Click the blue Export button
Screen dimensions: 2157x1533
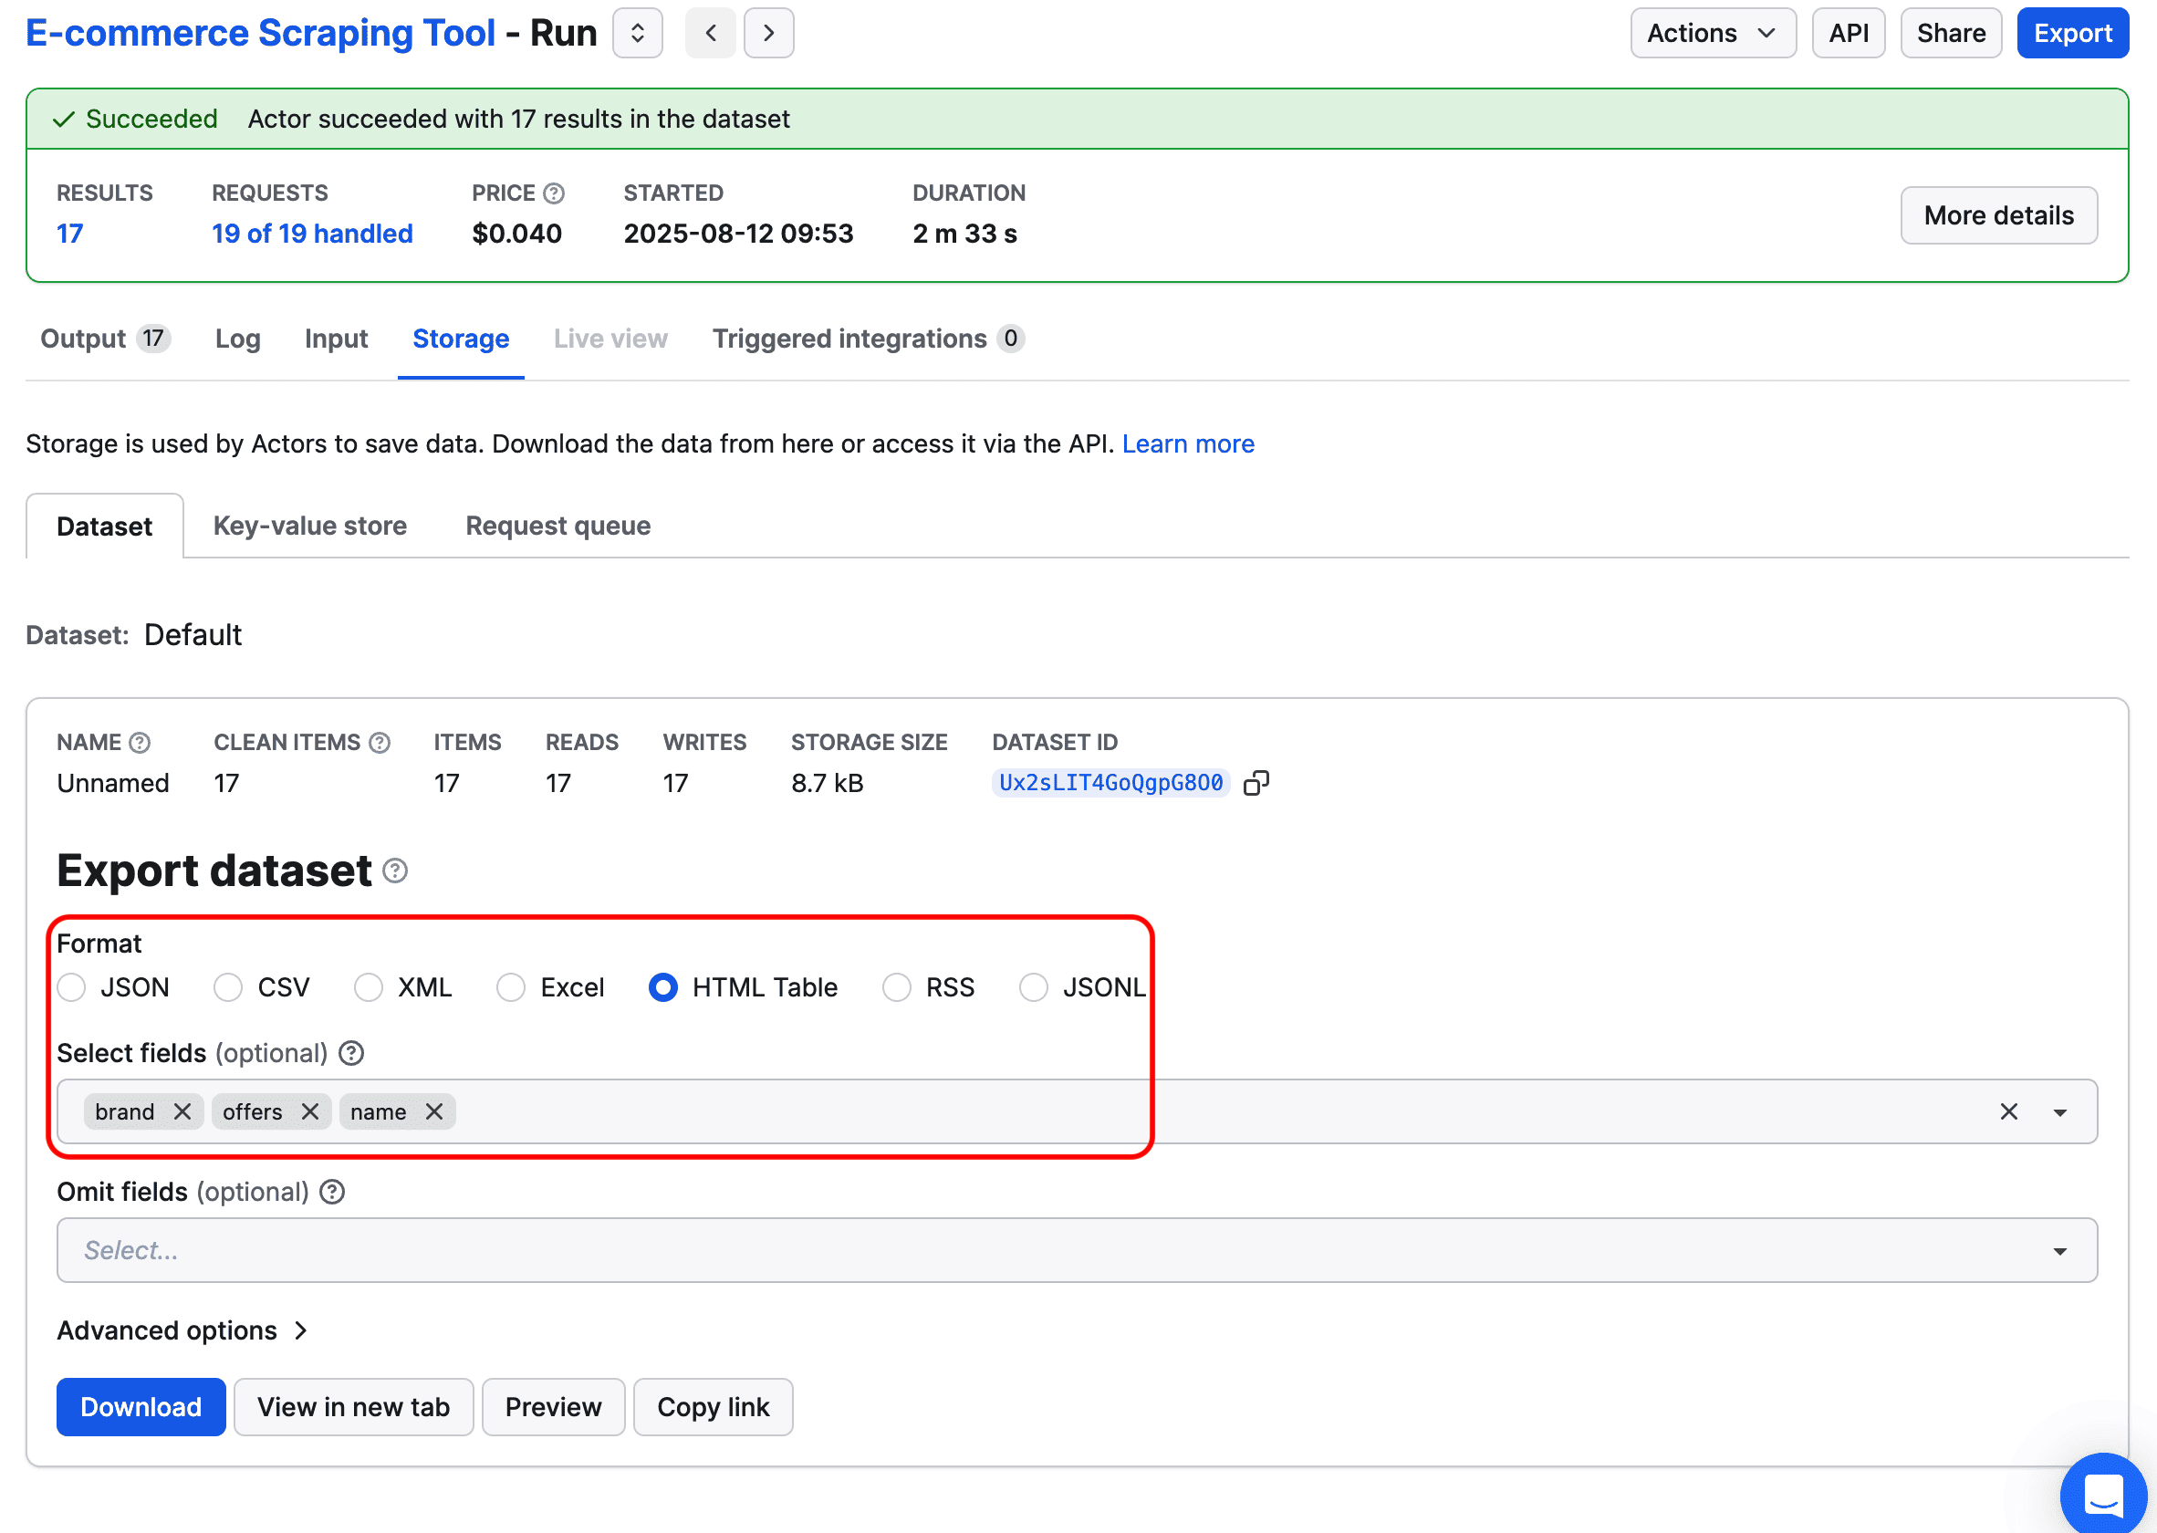click(2072, 33)
